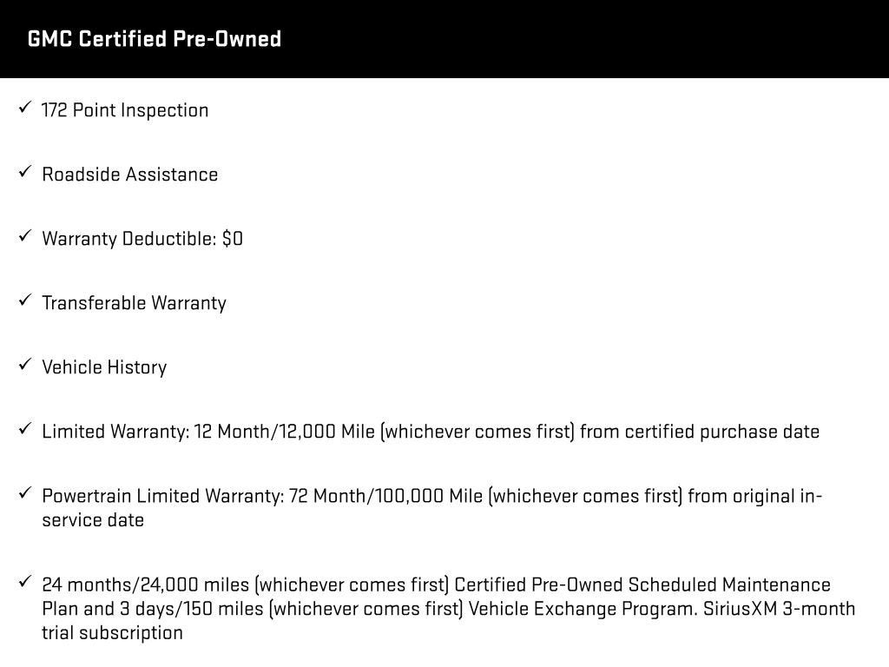Click the Warranty Deductible: $0 text
Screen dimensions: 889x667
pos(142,239)
